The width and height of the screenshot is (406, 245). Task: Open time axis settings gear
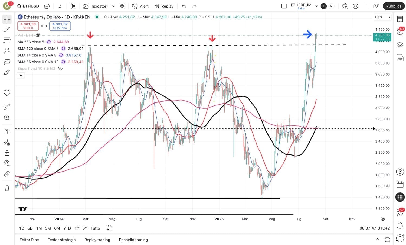(x=383, y=219)
